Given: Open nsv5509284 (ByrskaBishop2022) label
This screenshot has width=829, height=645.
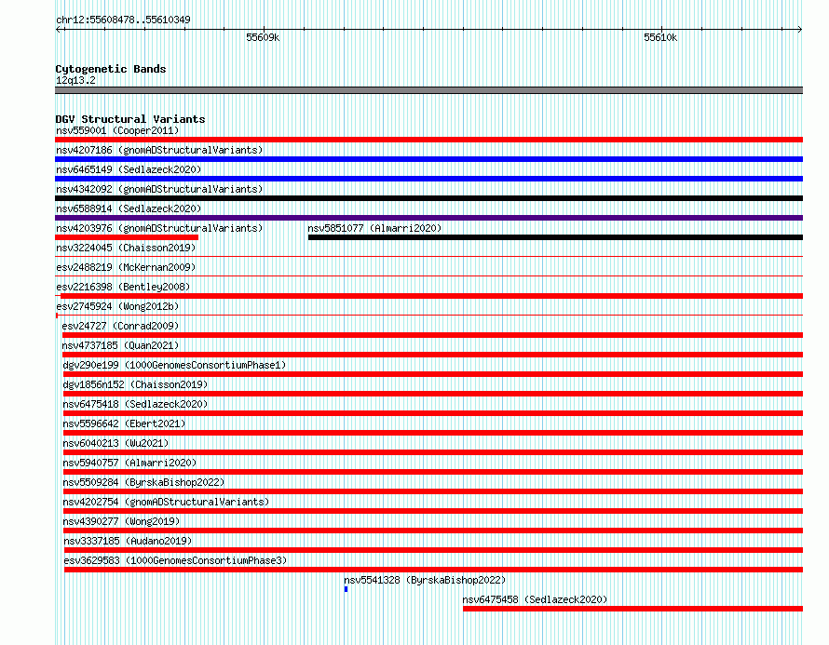Looking at the screenshot, I should pos(143,482).
